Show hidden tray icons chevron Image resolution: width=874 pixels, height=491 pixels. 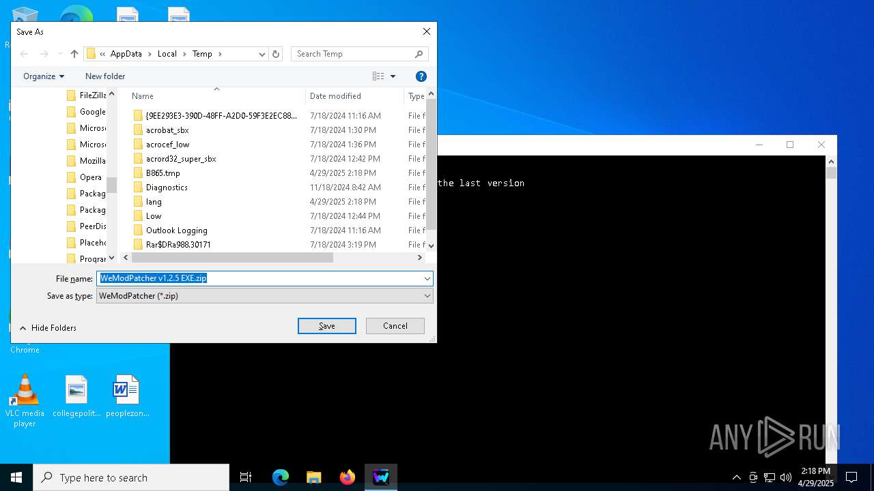[x=736, y=477]
